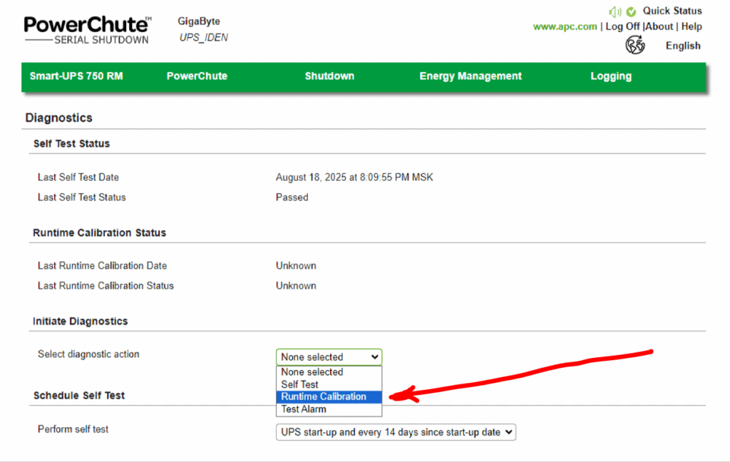730x462 pixels.
Task: Click the Last Self Test Date label
Action: tap(78, 178)
